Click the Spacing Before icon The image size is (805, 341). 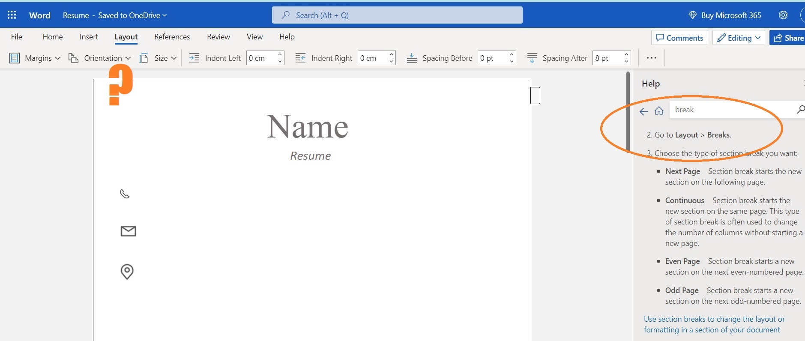(x=412, y=58)
